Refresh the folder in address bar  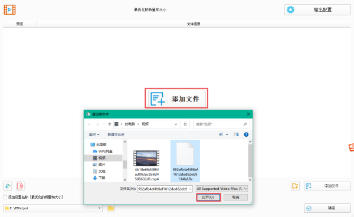[x=185, y=124]
